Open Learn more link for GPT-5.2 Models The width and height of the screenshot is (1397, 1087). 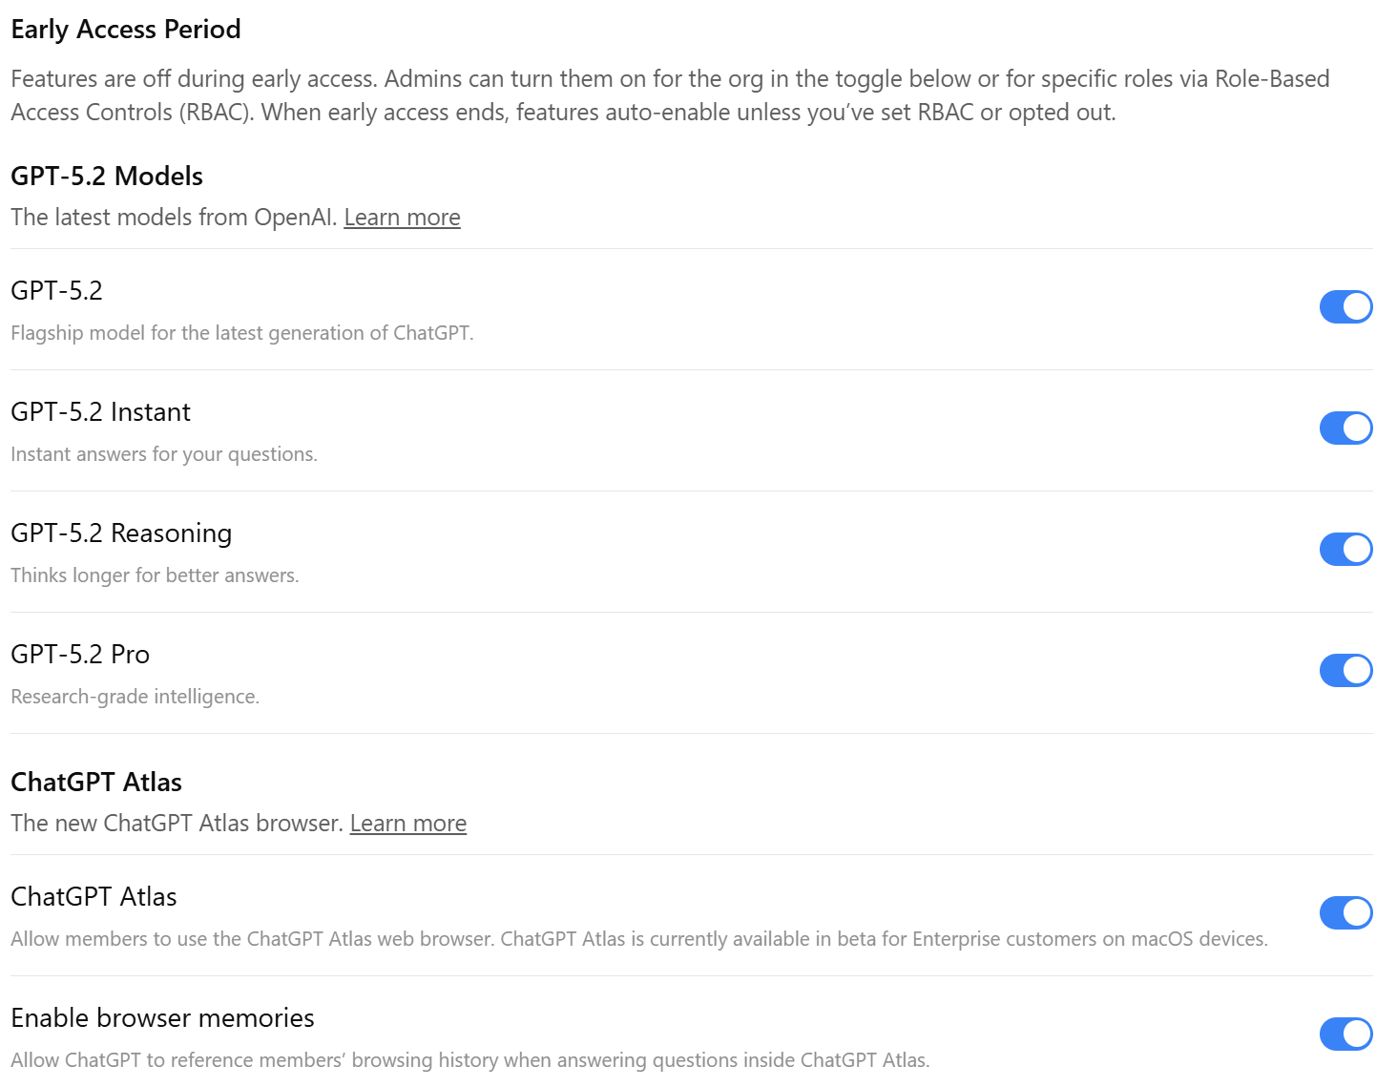click(x=402, y=218)
